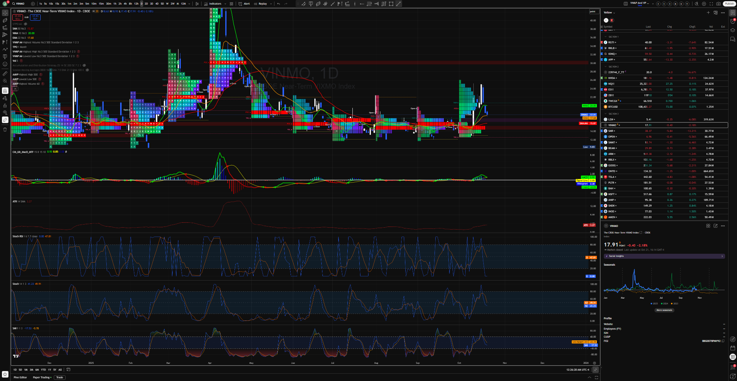The image size is (737, 381).
Task: Click the red 17.91 SELL button
Action: (18, 17)
